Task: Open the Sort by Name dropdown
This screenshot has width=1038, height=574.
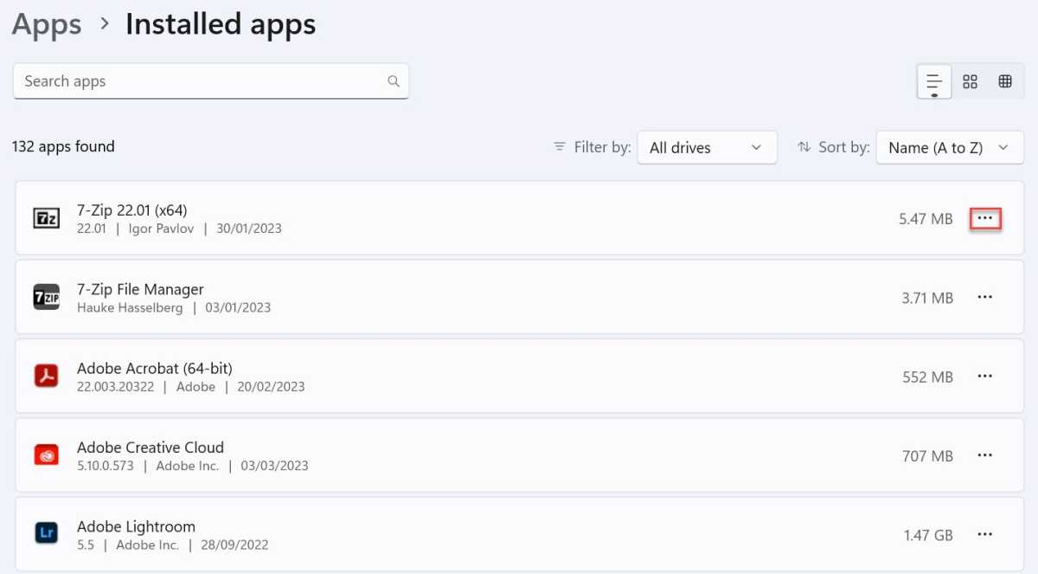Action: (x=949, y=148)
